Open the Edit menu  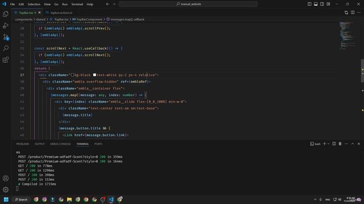tap(21, 4)
